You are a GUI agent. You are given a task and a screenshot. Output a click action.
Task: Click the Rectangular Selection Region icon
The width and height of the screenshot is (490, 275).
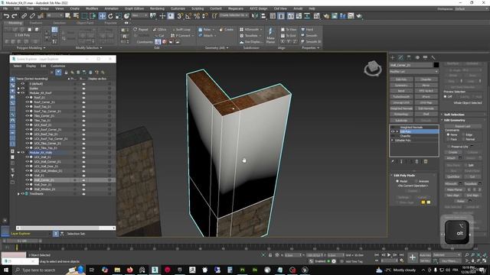(84, 16)
